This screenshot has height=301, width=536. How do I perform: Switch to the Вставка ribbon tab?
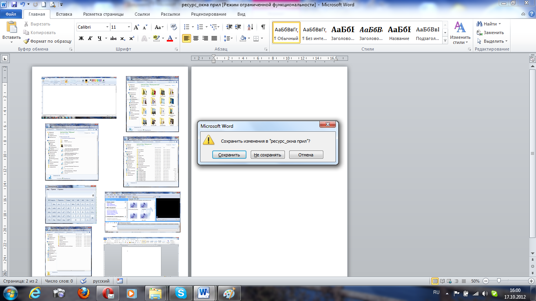[x=64, y=14]
